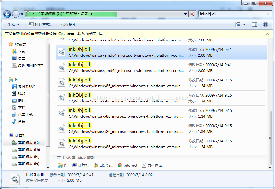The image size is (275, 189).
Task: Click the breadcrumb arrow after 搜索结果
Action: 92,14
